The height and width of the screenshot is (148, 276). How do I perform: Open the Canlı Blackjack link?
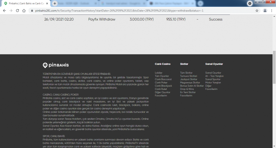click(163, 86)
